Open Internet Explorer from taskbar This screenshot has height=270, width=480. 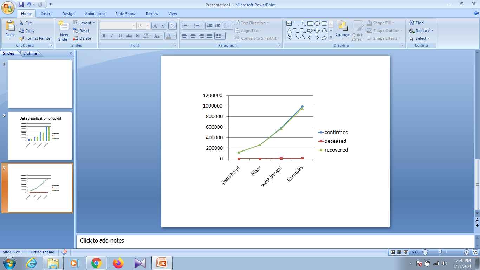coord(31,263)
